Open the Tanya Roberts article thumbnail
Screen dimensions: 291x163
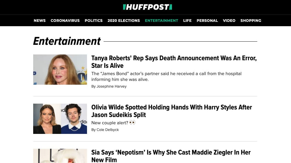(60, 70)
